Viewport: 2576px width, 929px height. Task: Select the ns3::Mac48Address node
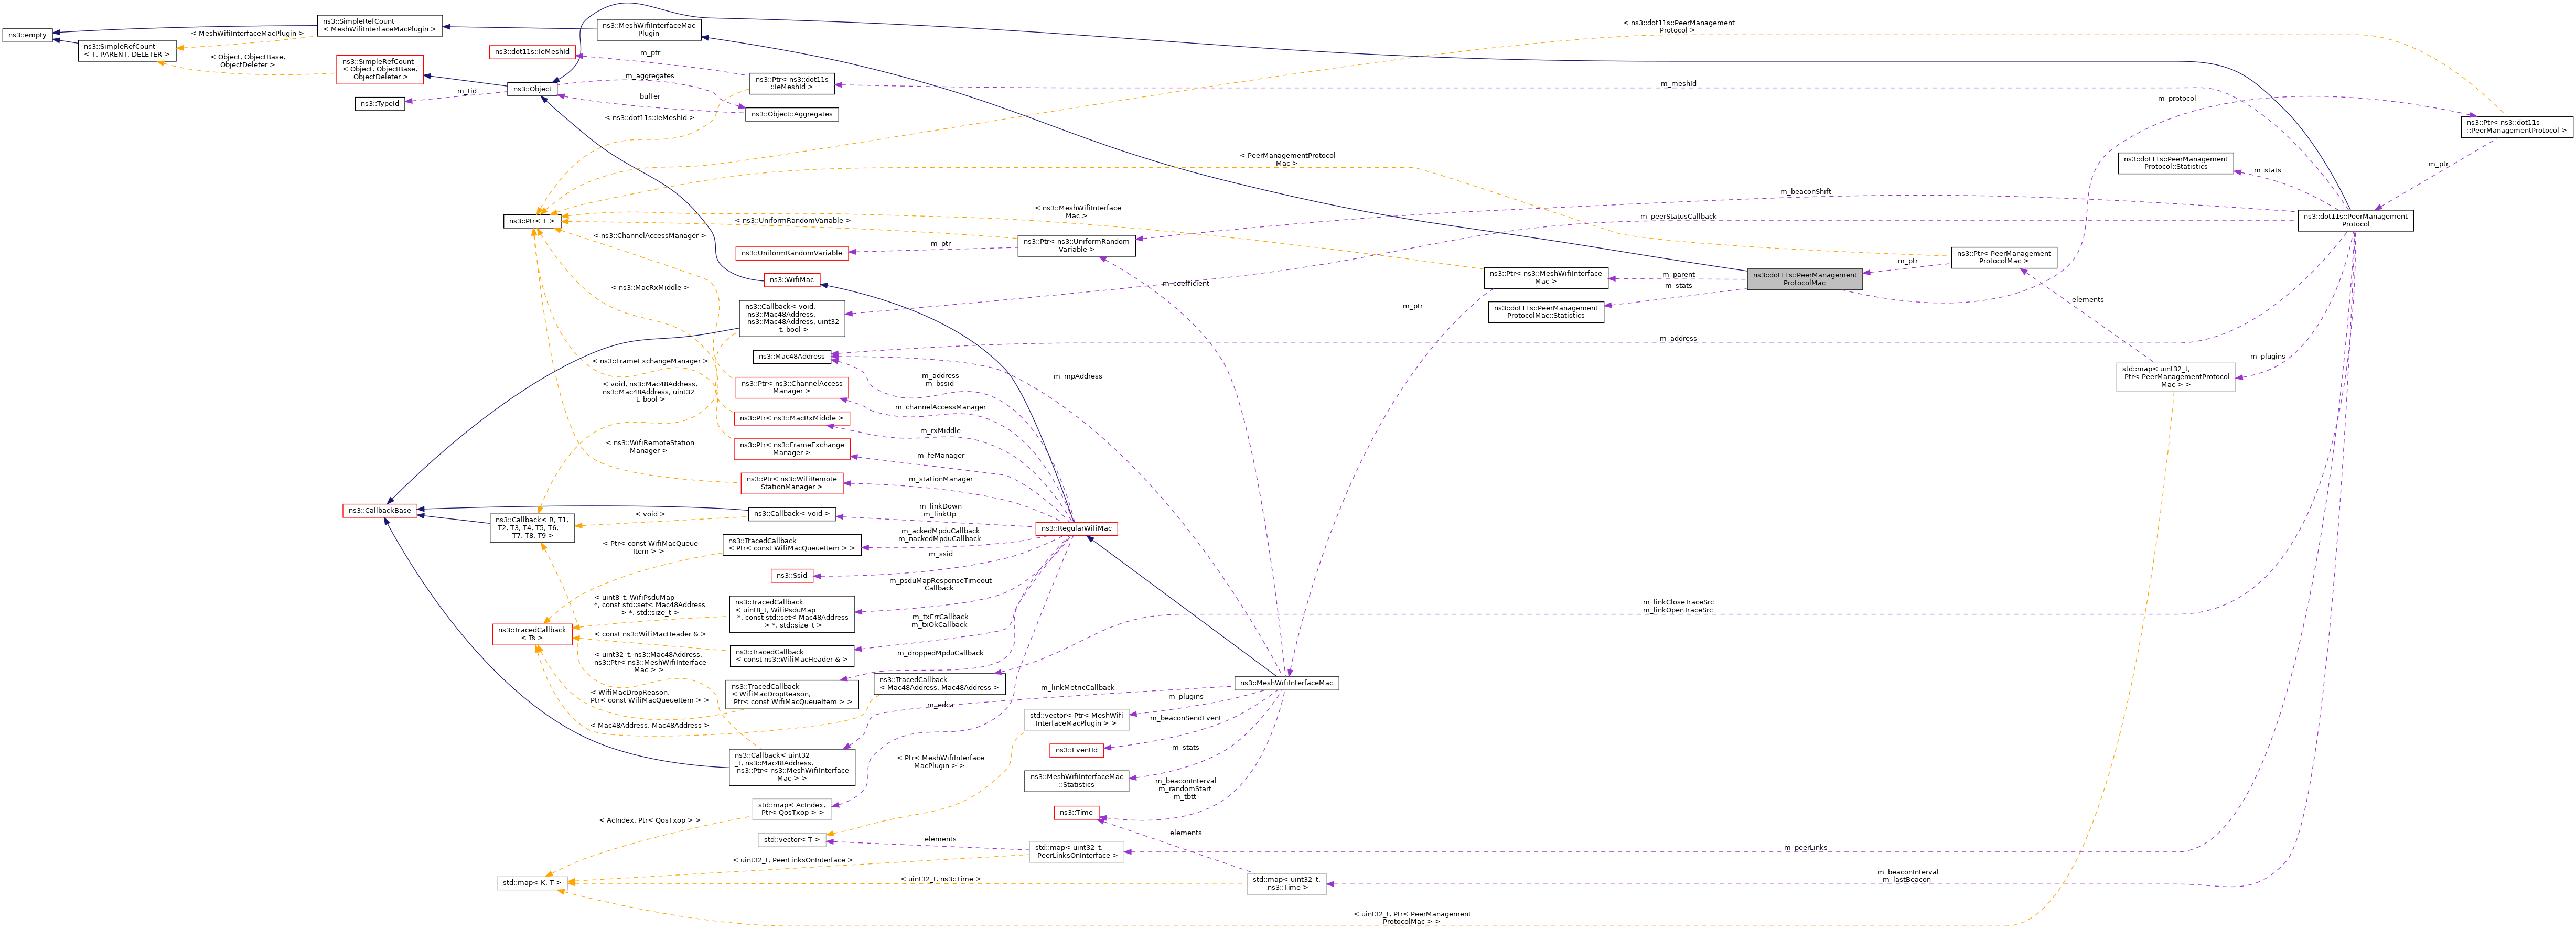[x=792, y=356]
